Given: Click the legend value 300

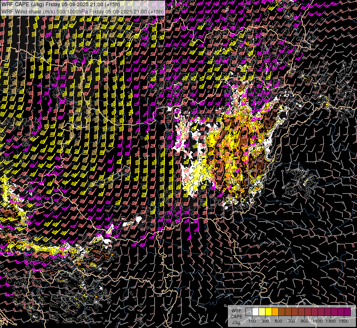Looking at the screenshot, I should pos(265,321).
